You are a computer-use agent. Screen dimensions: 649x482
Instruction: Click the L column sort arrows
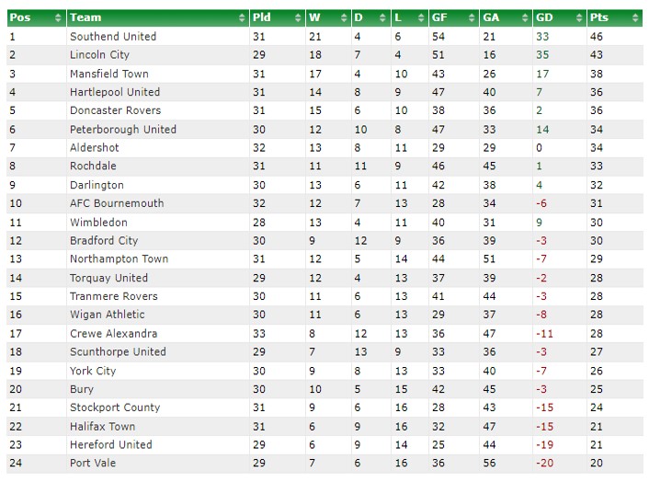click(x=421, y=17)
